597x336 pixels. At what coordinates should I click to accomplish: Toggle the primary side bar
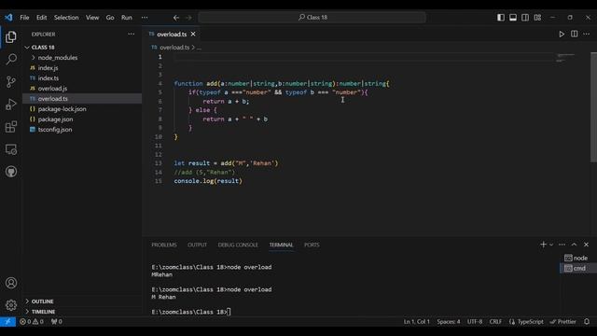[501, 17]
